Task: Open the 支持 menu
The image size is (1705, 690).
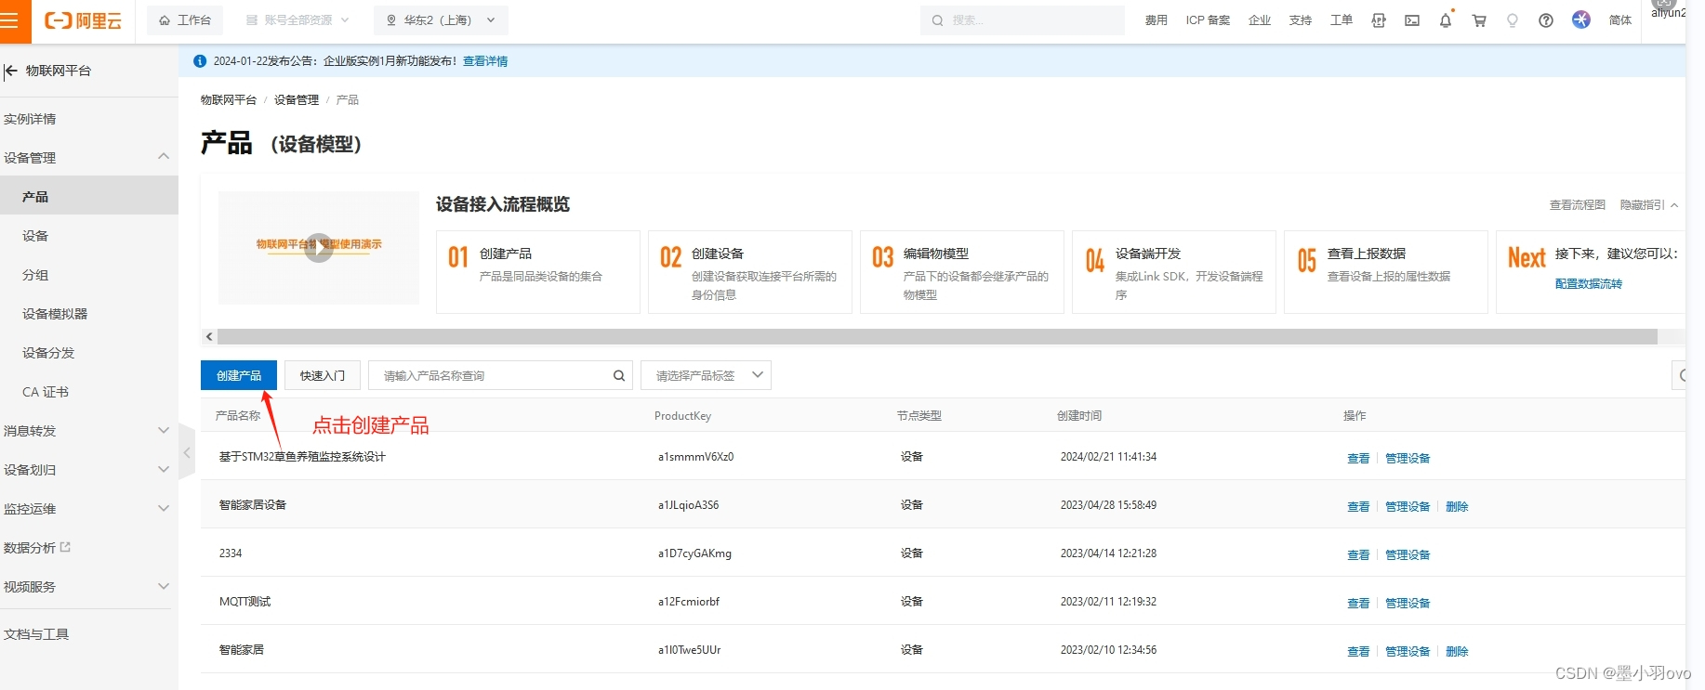Action: tap(1301, 20)
